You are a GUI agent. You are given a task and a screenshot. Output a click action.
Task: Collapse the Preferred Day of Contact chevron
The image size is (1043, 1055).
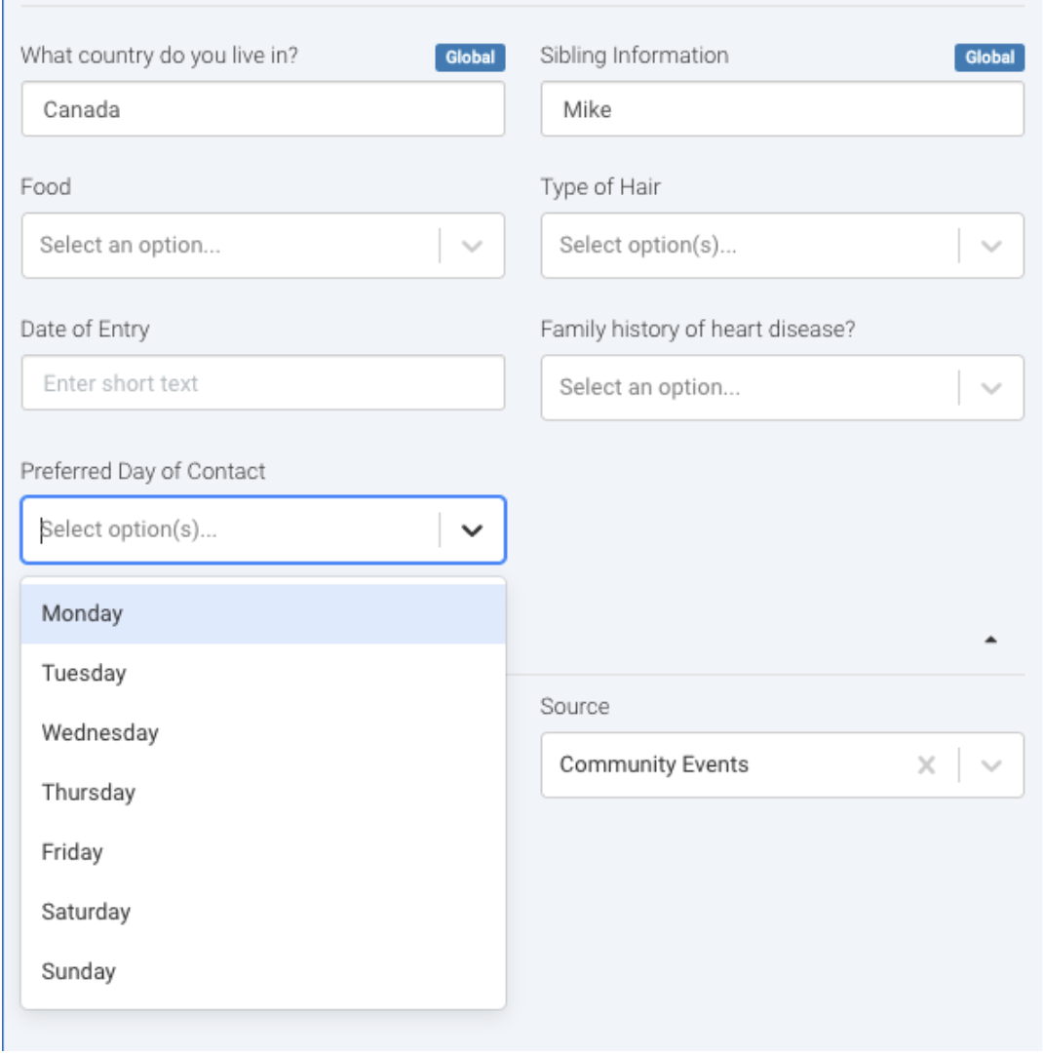coord(472,530)
